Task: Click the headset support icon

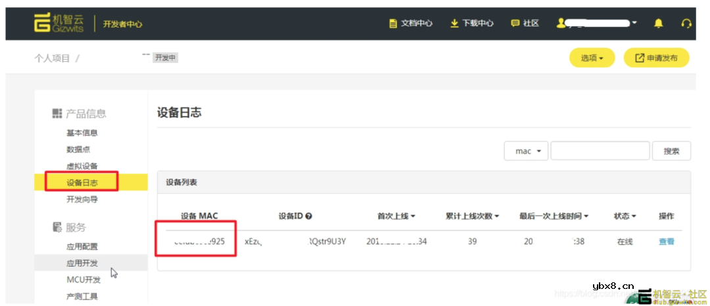Action: point(686,24)
